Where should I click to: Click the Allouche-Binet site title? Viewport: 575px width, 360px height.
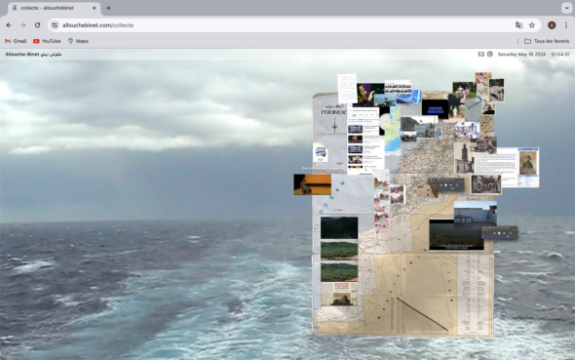click(33, 54)
